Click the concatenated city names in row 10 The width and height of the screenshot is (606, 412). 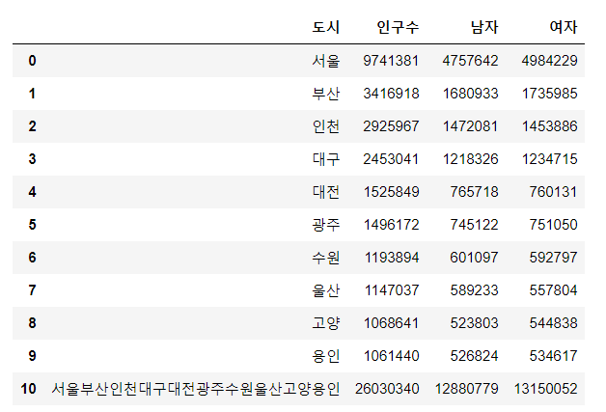pyautogui.click(x=196, y=389)
